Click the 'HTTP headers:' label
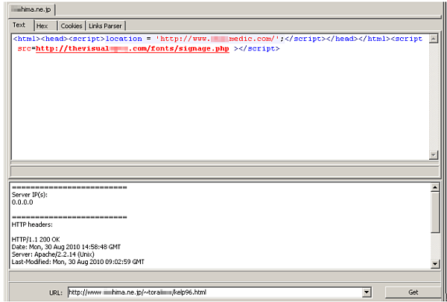This screenshot has width=447, height=302. coord(32,225)
